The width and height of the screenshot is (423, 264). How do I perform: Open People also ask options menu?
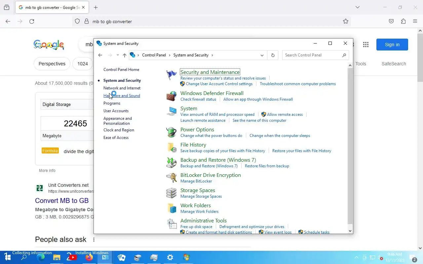[x=94, y=240]
